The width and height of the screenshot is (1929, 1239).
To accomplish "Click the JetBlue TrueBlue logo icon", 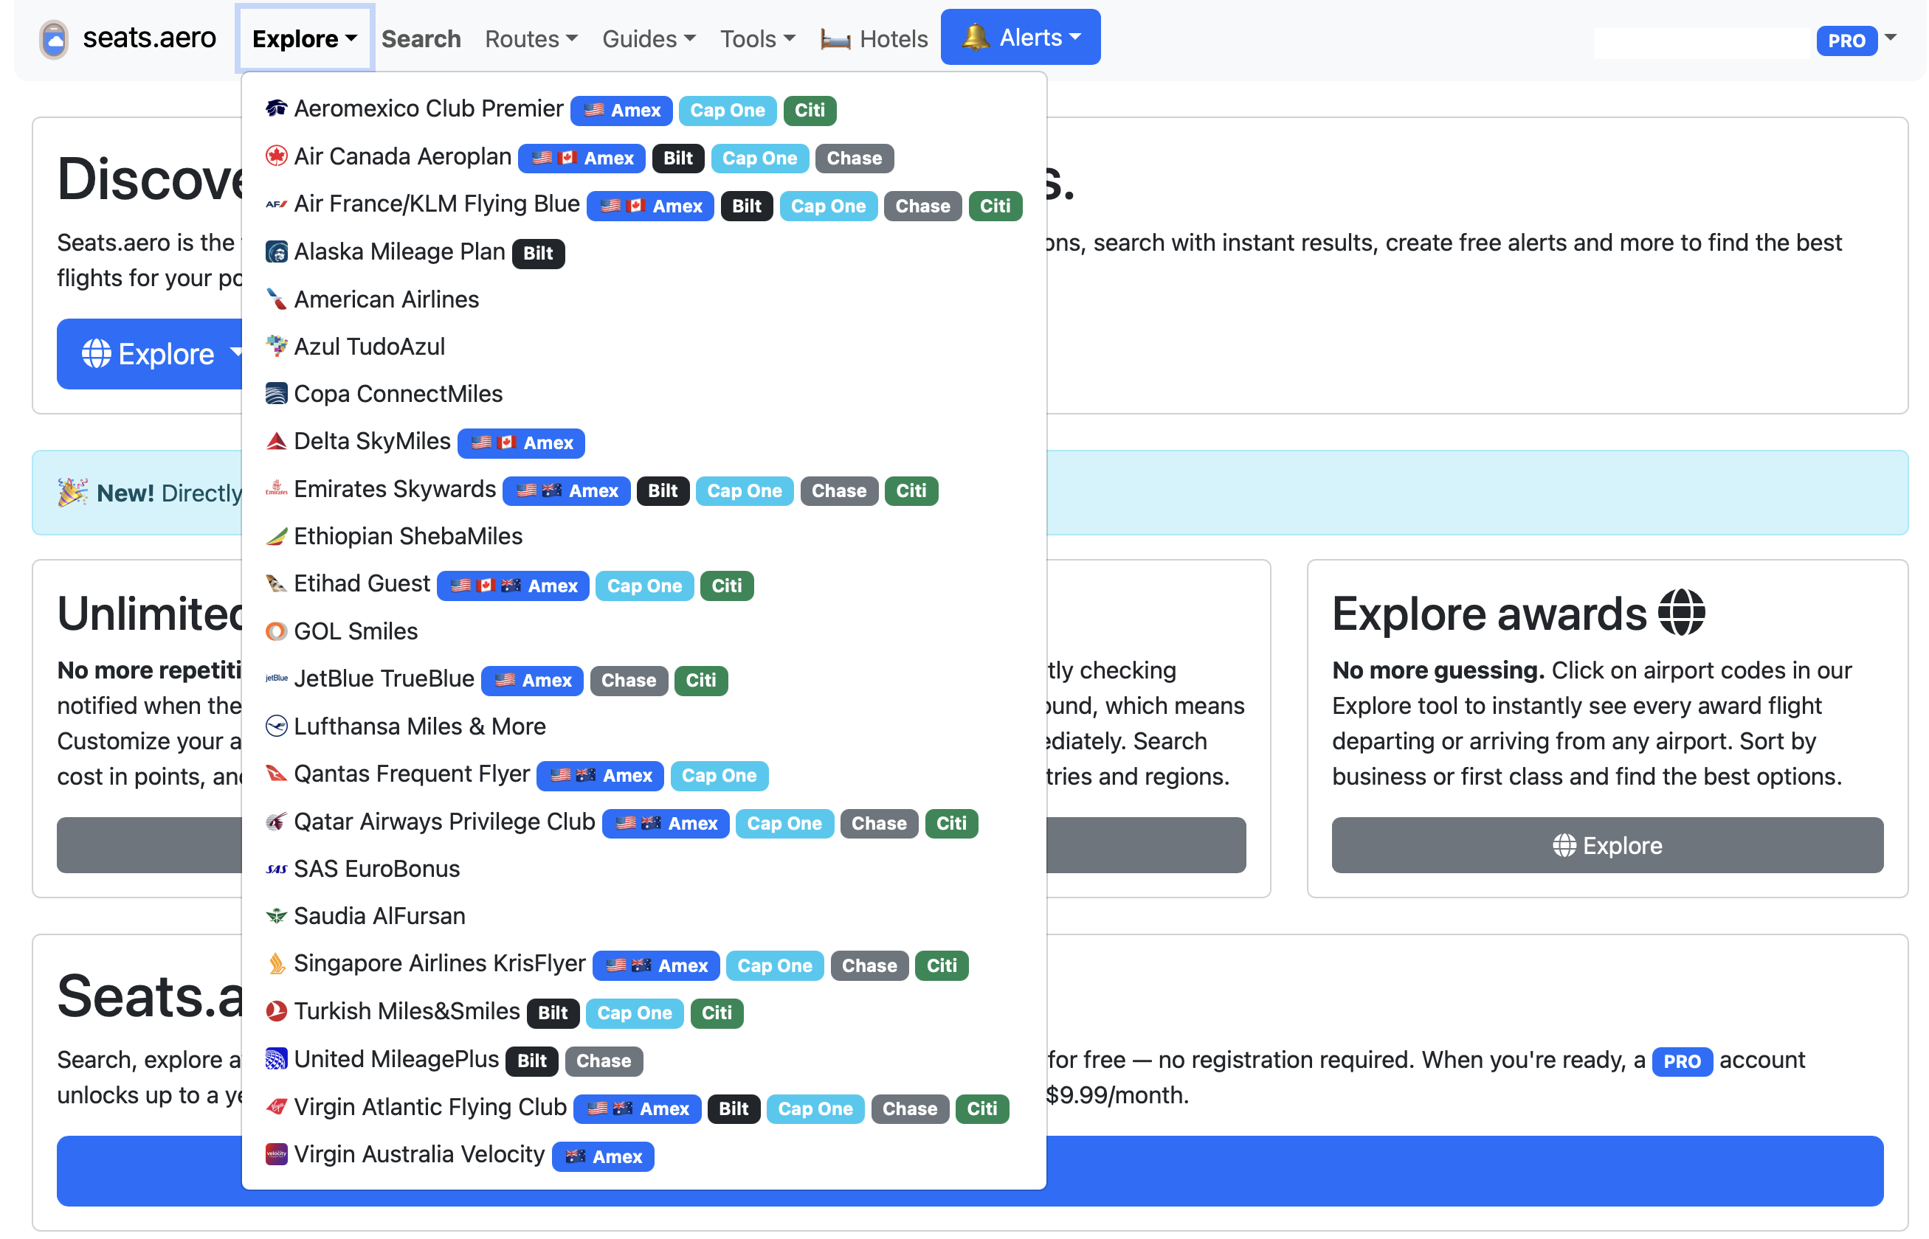I will coord(276,678).
